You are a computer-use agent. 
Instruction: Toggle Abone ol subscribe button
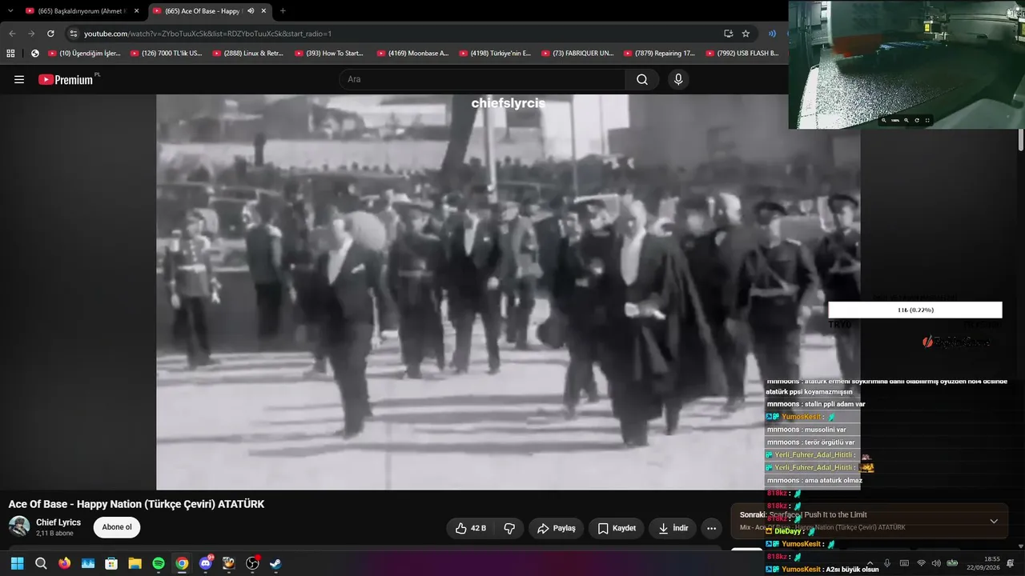click(x=117, y=527)
